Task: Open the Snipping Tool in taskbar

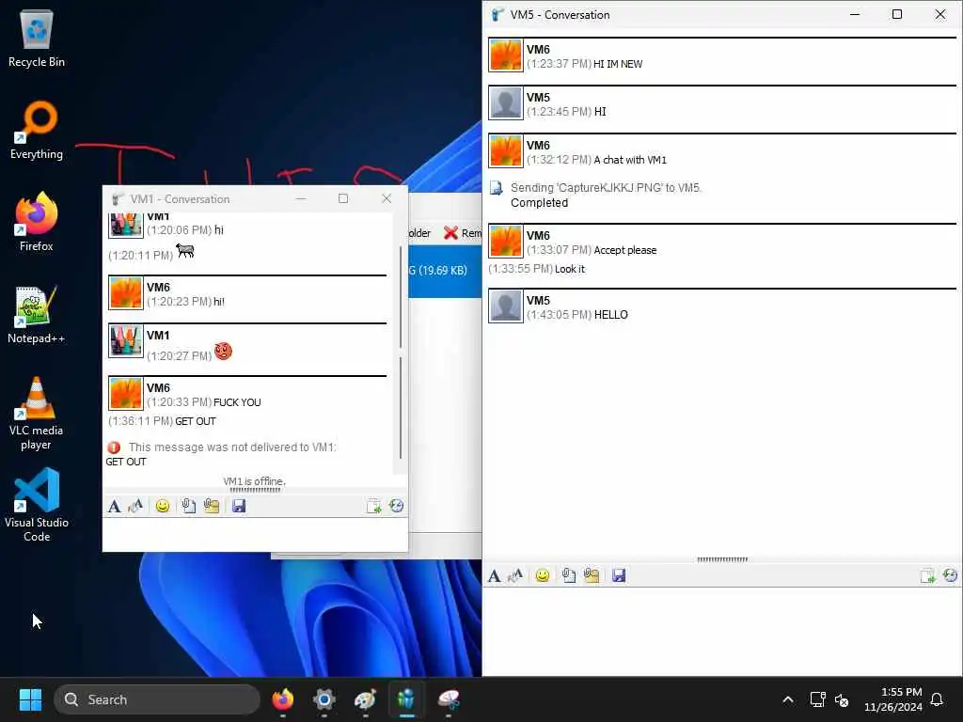Action: point(449,699)
